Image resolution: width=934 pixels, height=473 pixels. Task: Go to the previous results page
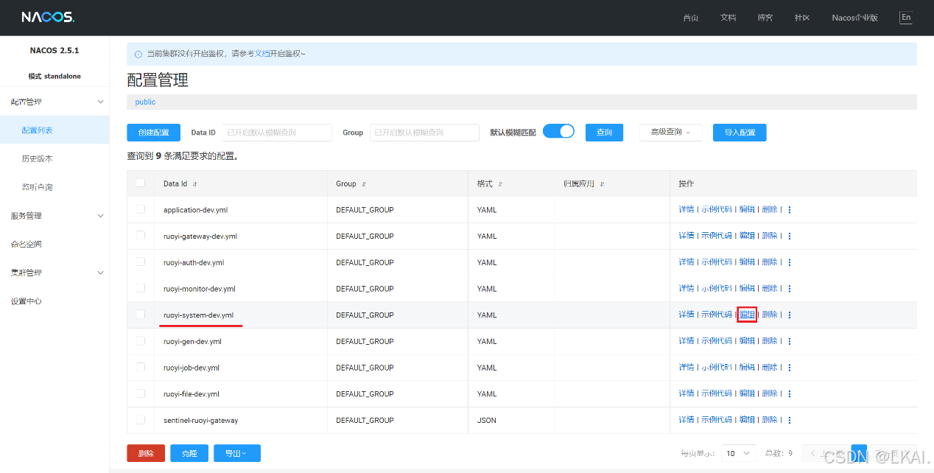(x=824, y=454)
